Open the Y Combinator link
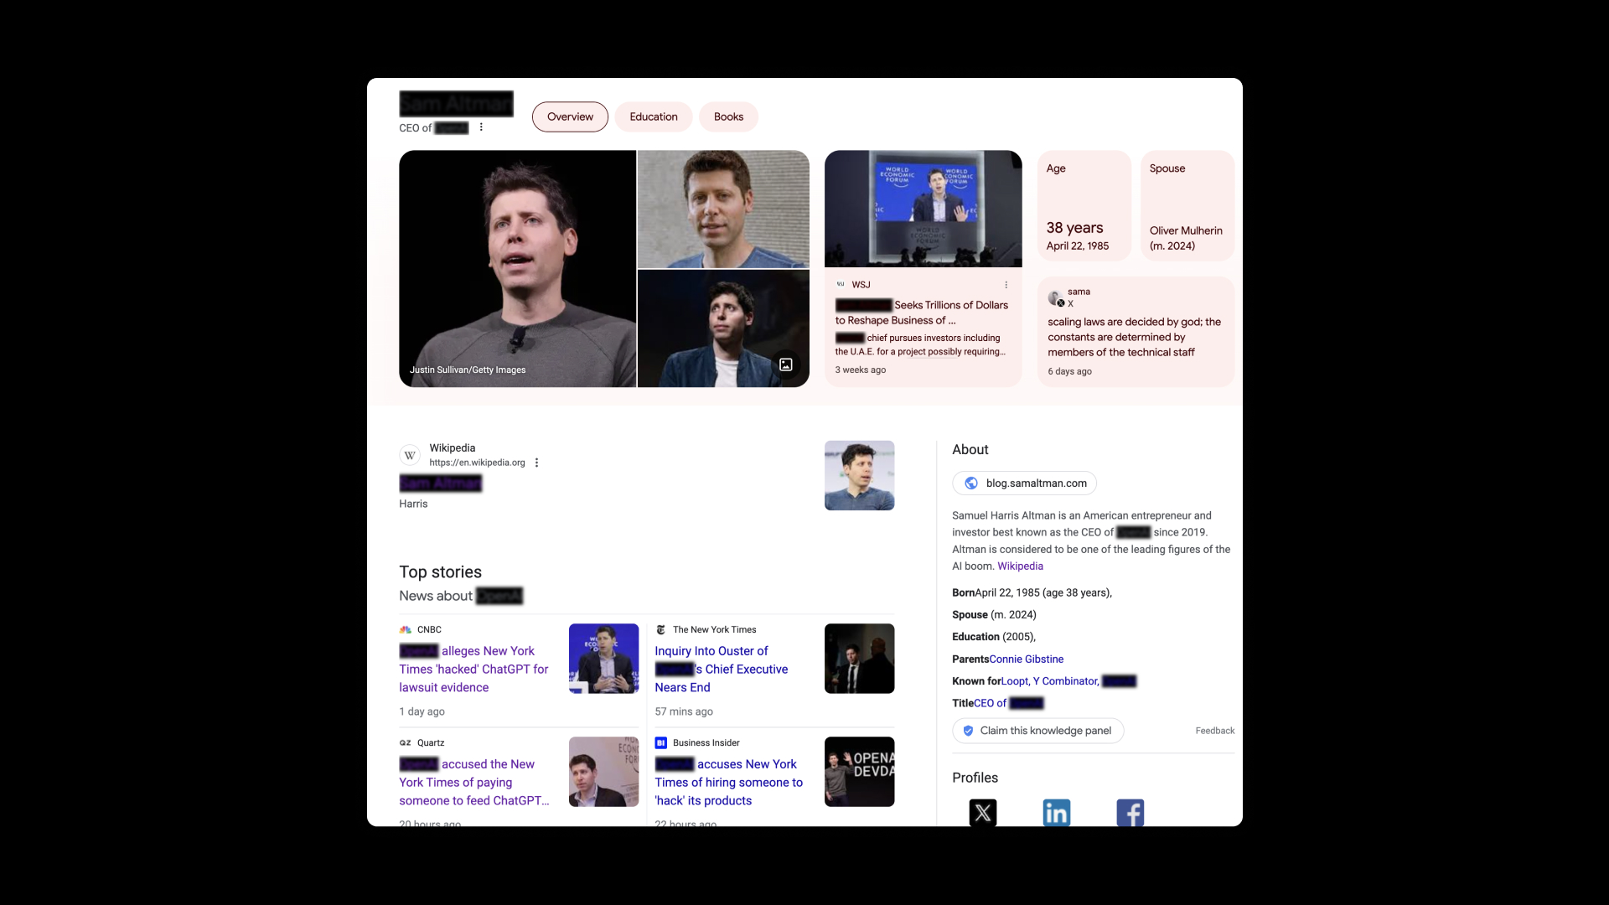Screen dimensions: 1609x905 tap(1065, 681)
